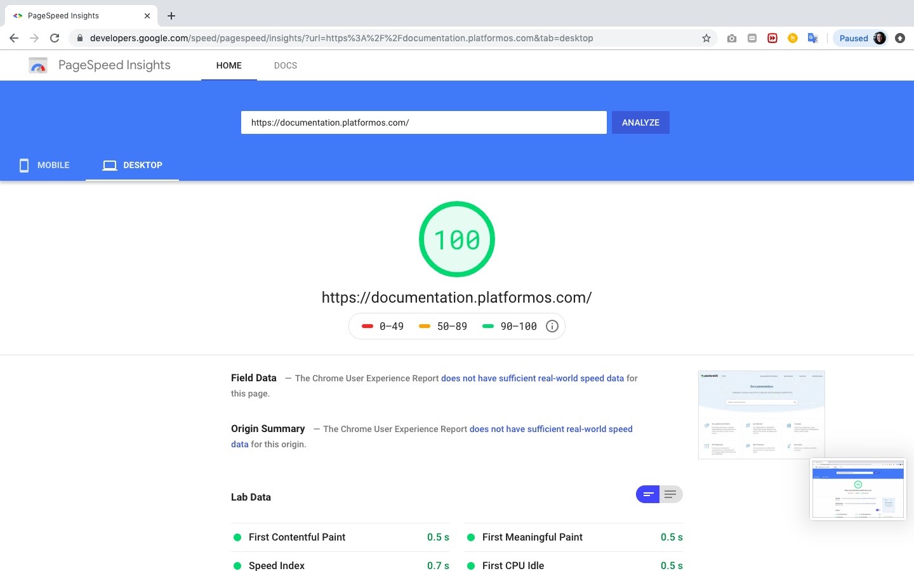This screenshot has width=914, height=571.
Task: Open the Google Translate extension icon
Action: coord(812,38)
